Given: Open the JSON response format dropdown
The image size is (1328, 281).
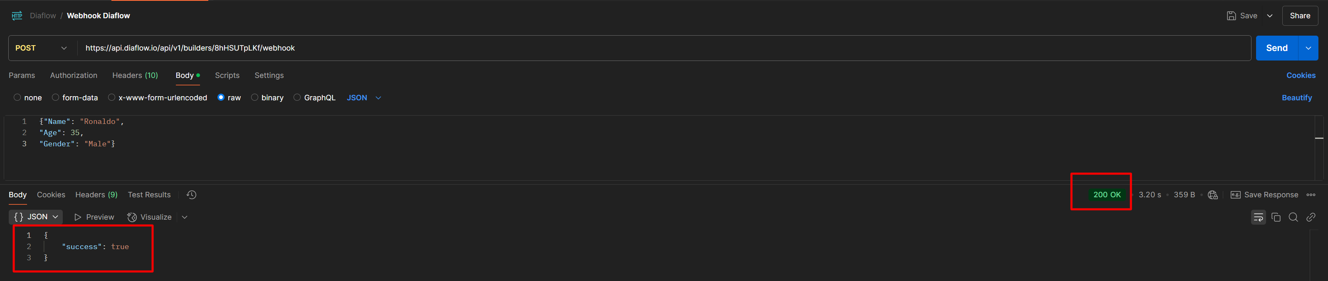Looking at the screenshot, I should (36, 217).
